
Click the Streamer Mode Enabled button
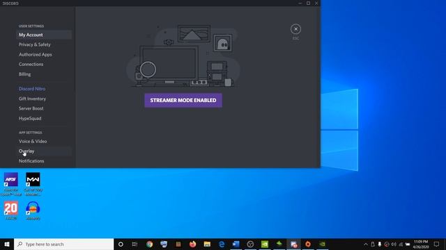(183, 100)
